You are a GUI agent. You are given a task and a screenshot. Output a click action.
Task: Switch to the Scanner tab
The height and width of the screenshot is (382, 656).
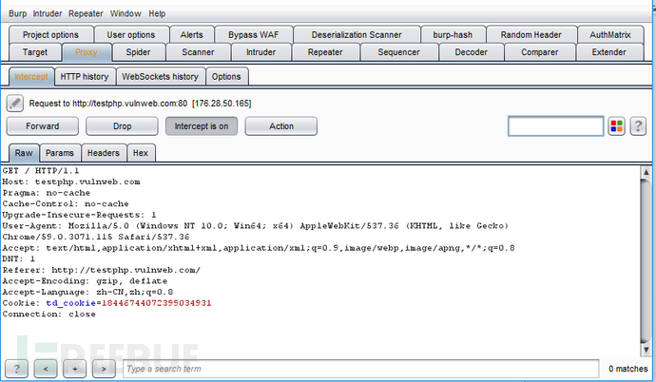click(198, 52)
